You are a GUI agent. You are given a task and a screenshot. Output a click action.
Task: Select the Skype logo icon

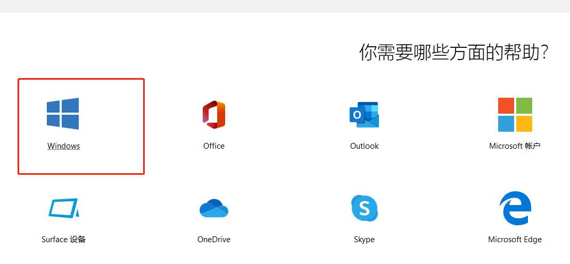(364, 208)
